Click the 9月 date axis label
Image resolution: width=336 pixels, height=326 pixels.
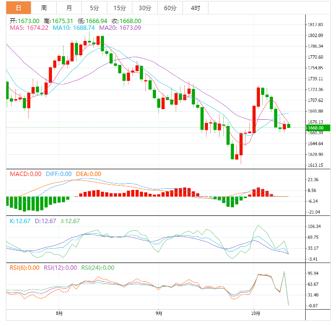[x=159, y=313]
